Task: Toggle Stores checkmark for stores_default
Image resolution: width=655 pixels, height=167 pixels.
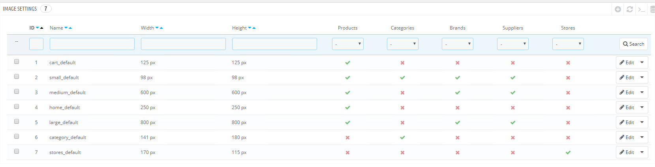Action: pyautogui.click(x=568, y=152)
